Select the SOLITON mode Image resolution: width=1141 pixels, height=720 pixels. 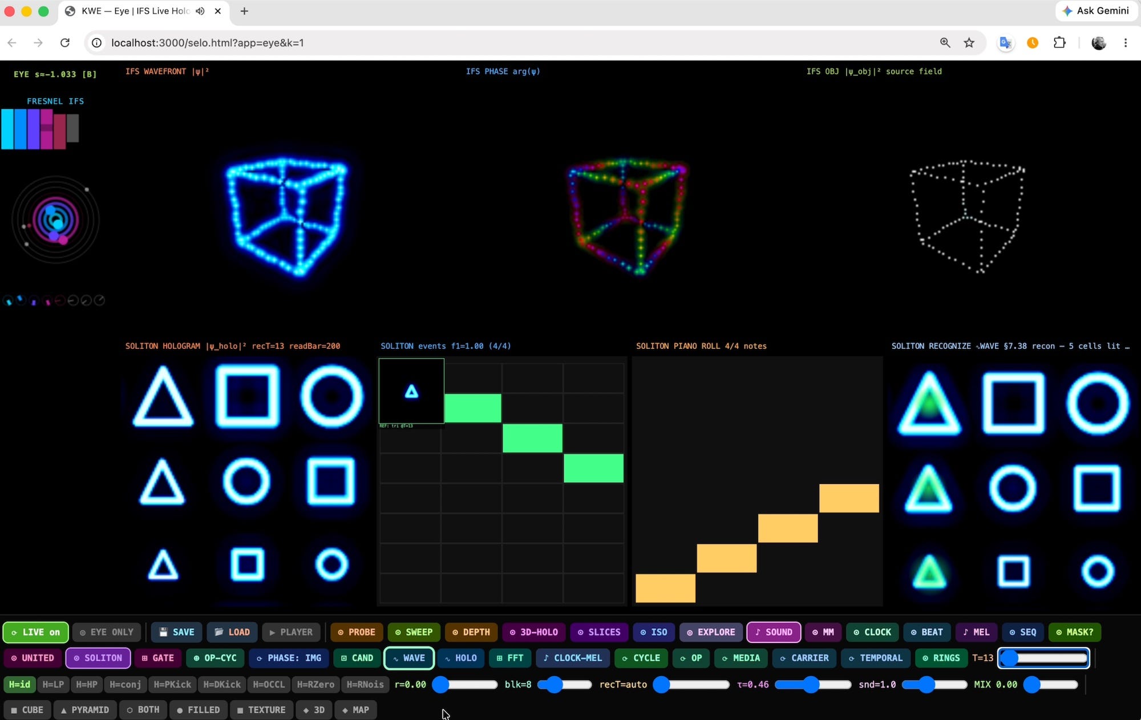point(98,658)
